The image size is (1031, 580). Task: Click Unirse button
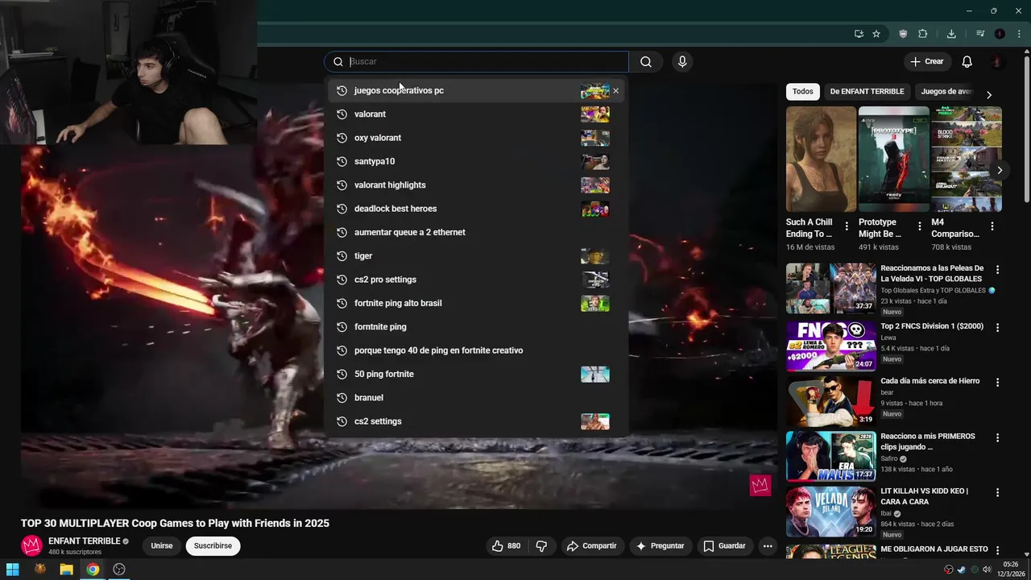[x=162, y=546]
